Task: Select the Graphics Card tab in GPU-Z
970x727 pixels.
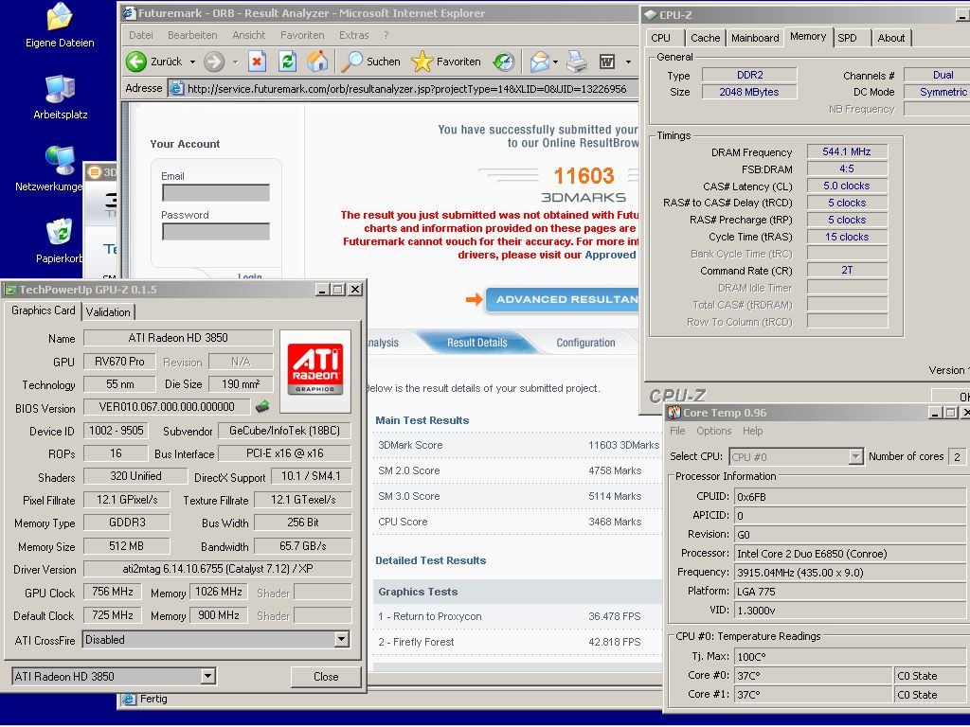Action: click(x=44, y=310)
